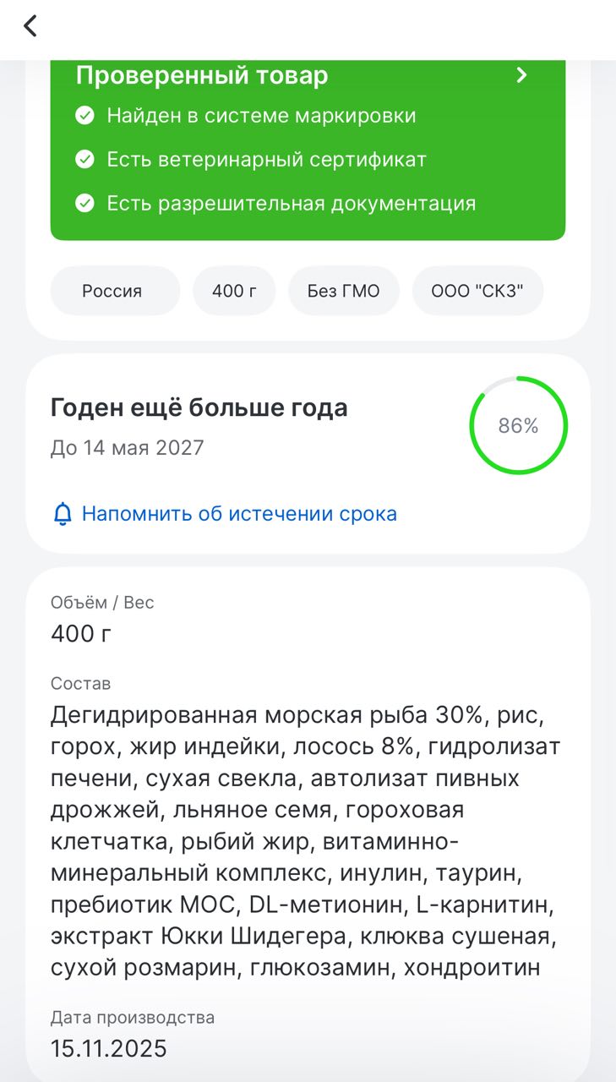This screenshot has height=1082, width=616.
Task: Tap 'Годен ещё больше года' heading
Action: click(199, 408)
